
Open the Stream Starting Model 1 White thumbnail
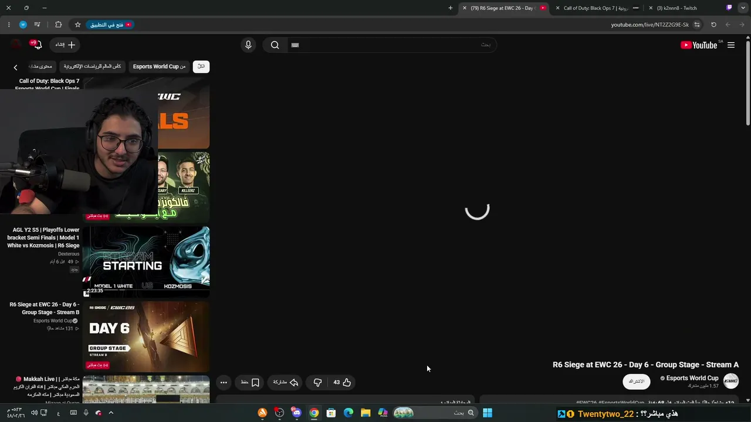pos(146,262)
